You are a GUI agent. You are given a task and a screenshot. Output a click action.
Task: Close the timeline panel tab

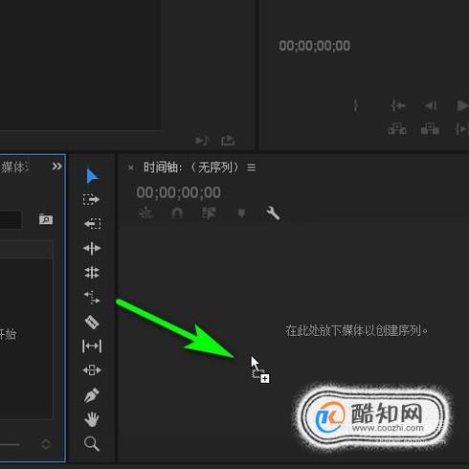tap(131, 167)
